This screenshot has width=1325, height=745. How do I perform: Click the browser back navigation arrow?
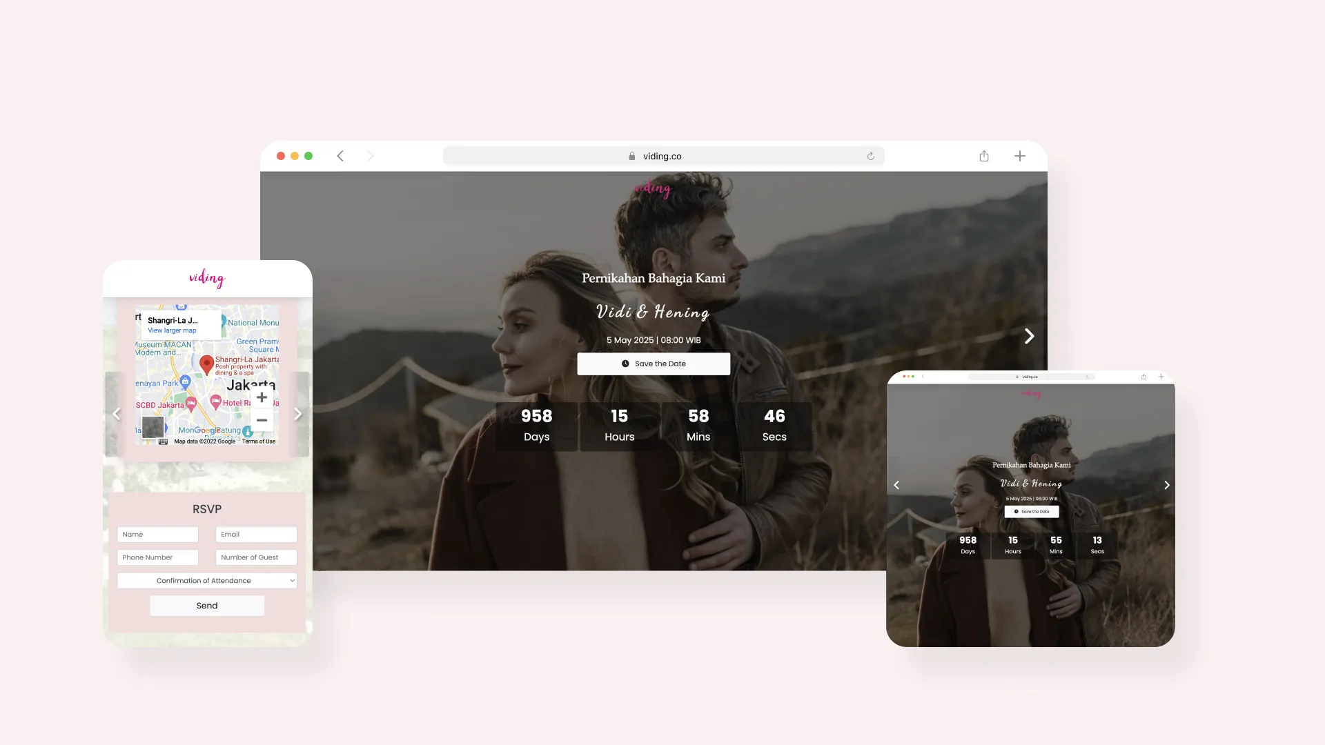(340, 156)
